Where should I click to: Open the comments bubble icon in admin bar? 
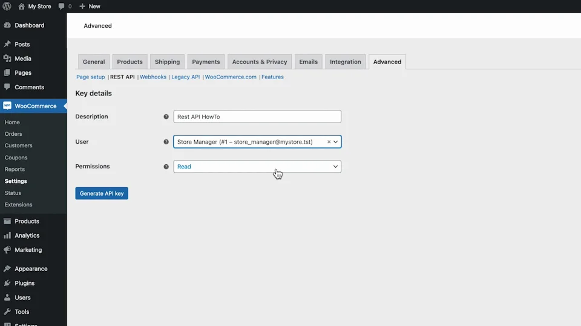(62, 6)
